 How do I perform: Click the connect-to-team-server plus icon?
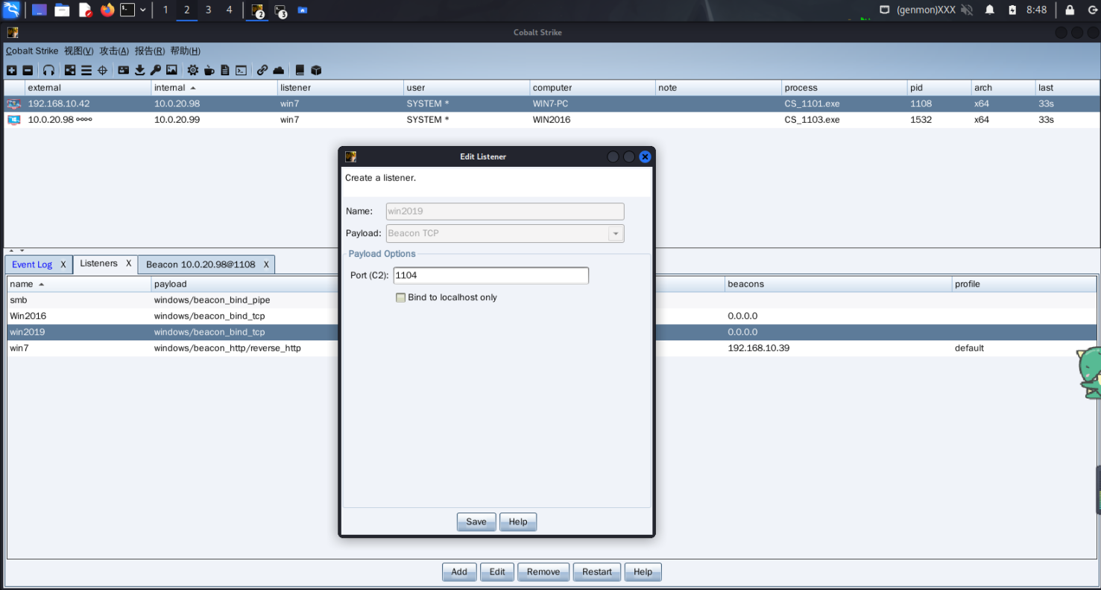pos(12,70)
